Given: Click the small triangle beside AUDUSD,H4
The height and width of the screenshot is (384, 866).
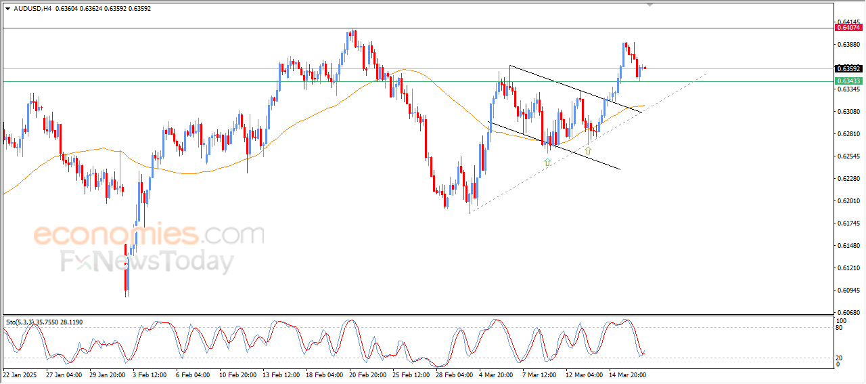Looking at the screenshot, I should pyautogui.click(x=7, y=9).
